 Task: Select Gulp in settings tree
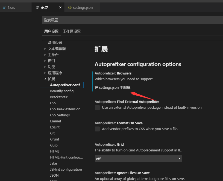pos(54,145)
